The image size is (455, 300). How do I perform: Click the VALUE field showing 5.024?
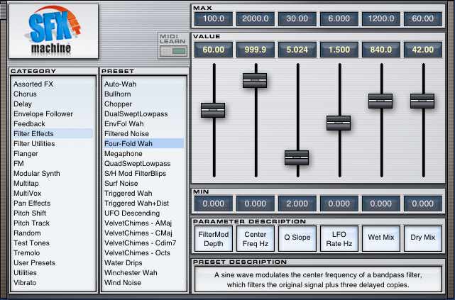[297, 50]
